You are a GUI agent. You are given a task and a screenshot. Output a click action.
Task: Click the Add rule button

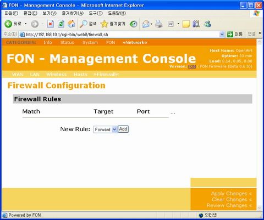click(x=123, y=129)
